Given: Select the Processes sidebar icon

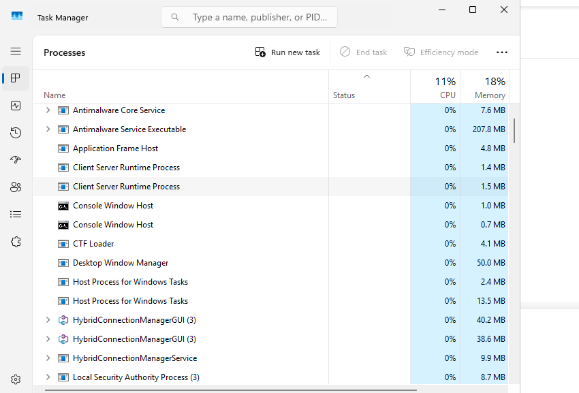Looking at the screenshot, I should click(16, 78).
